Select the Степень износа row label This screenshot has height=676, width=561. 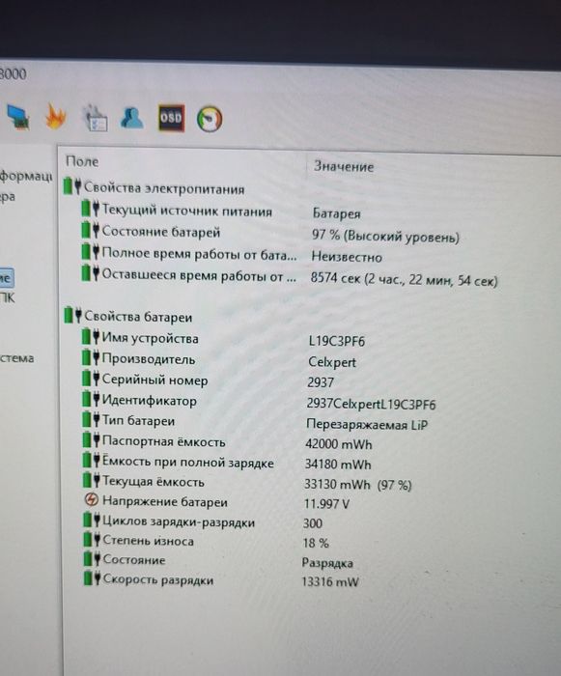point(148,541)
